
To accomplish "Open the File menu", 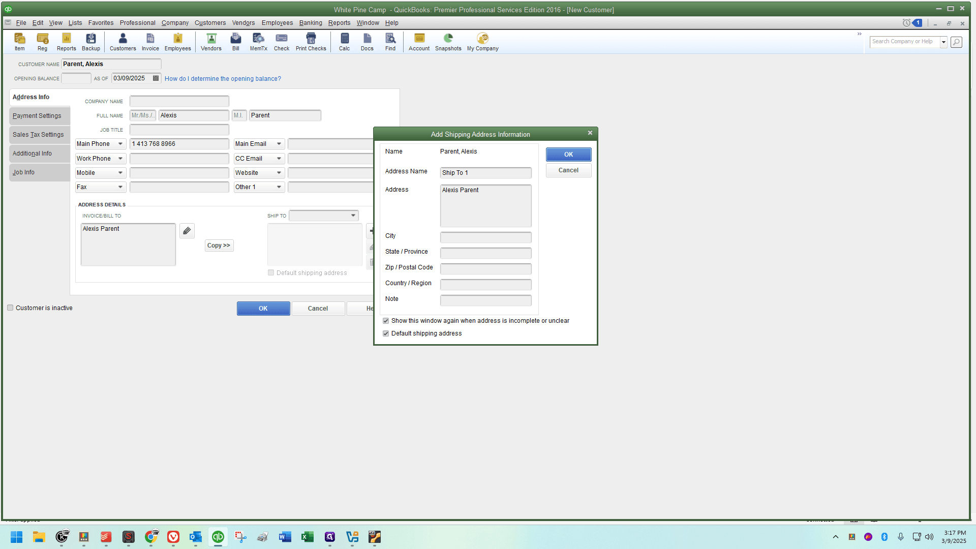I will 21,23.
